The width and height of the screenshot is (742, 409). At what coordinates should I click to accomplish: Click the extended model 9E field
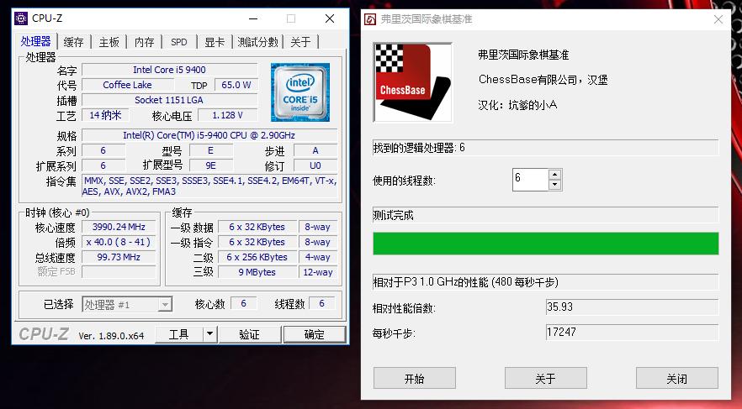(211, 165)
